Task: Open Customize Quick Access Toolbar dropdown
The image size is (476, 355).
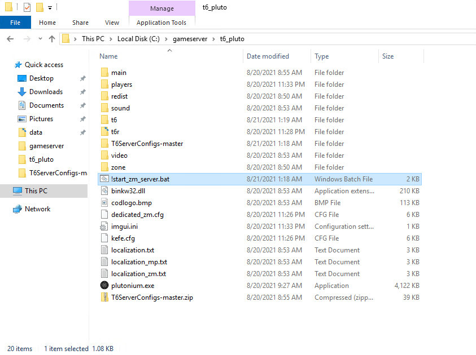Action: click(x=50, y=7)
